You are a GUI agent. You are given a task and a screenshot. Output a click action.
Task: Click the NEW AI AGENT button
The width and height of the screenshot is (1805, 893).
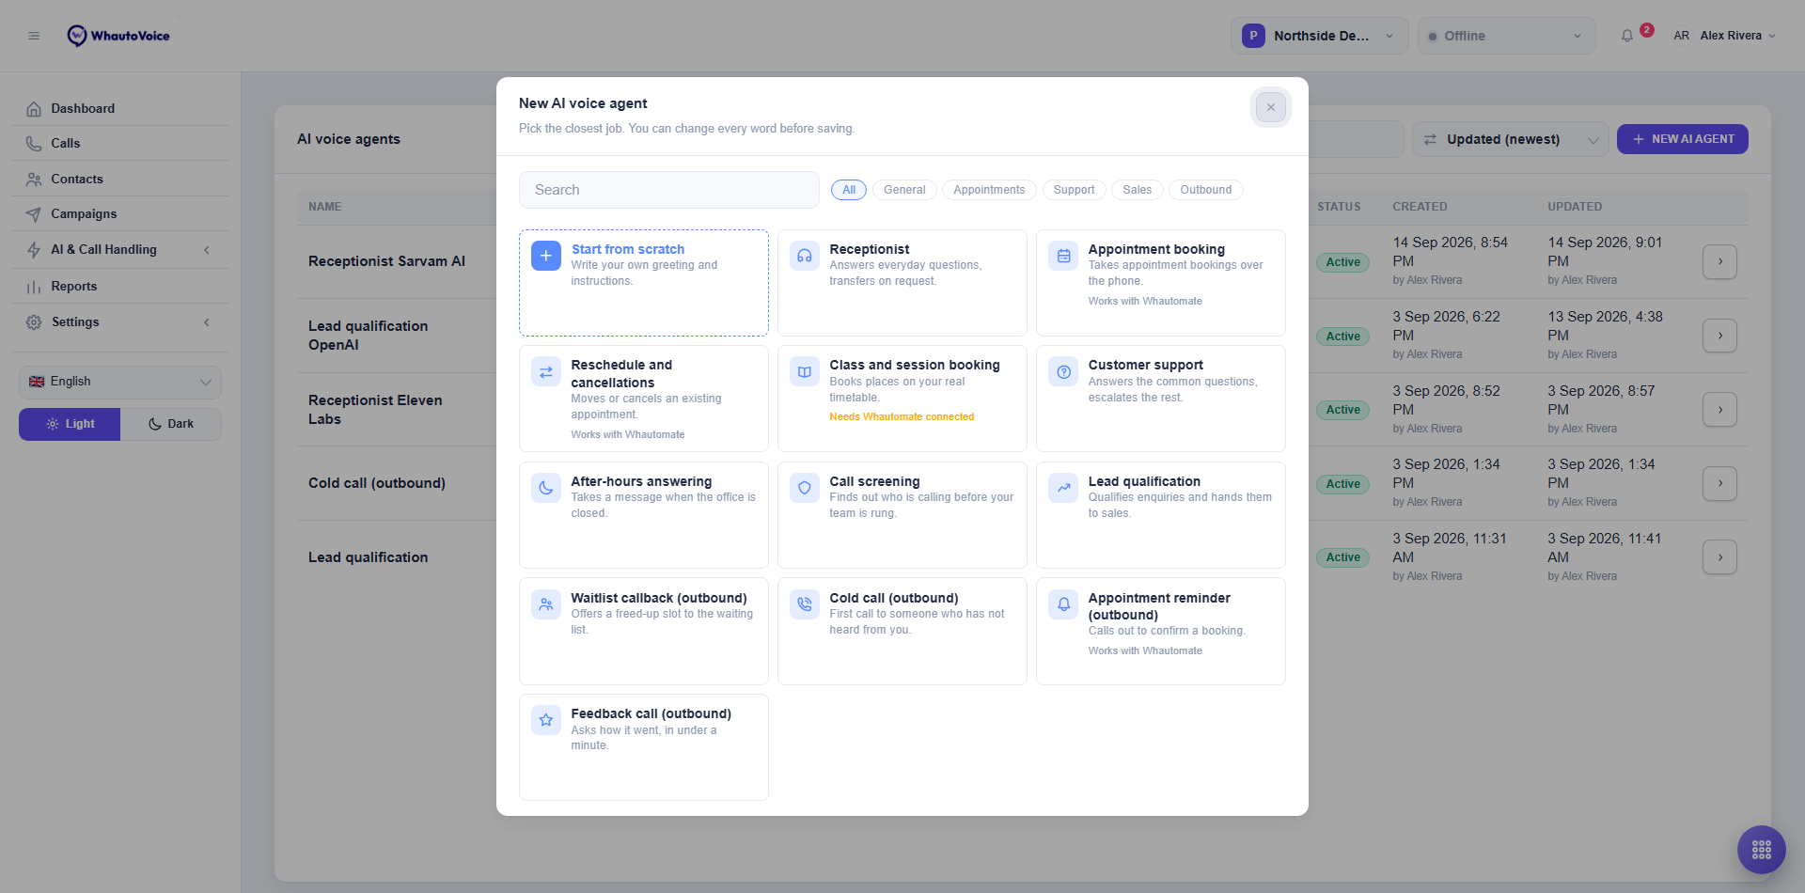tap(1682, 139)
